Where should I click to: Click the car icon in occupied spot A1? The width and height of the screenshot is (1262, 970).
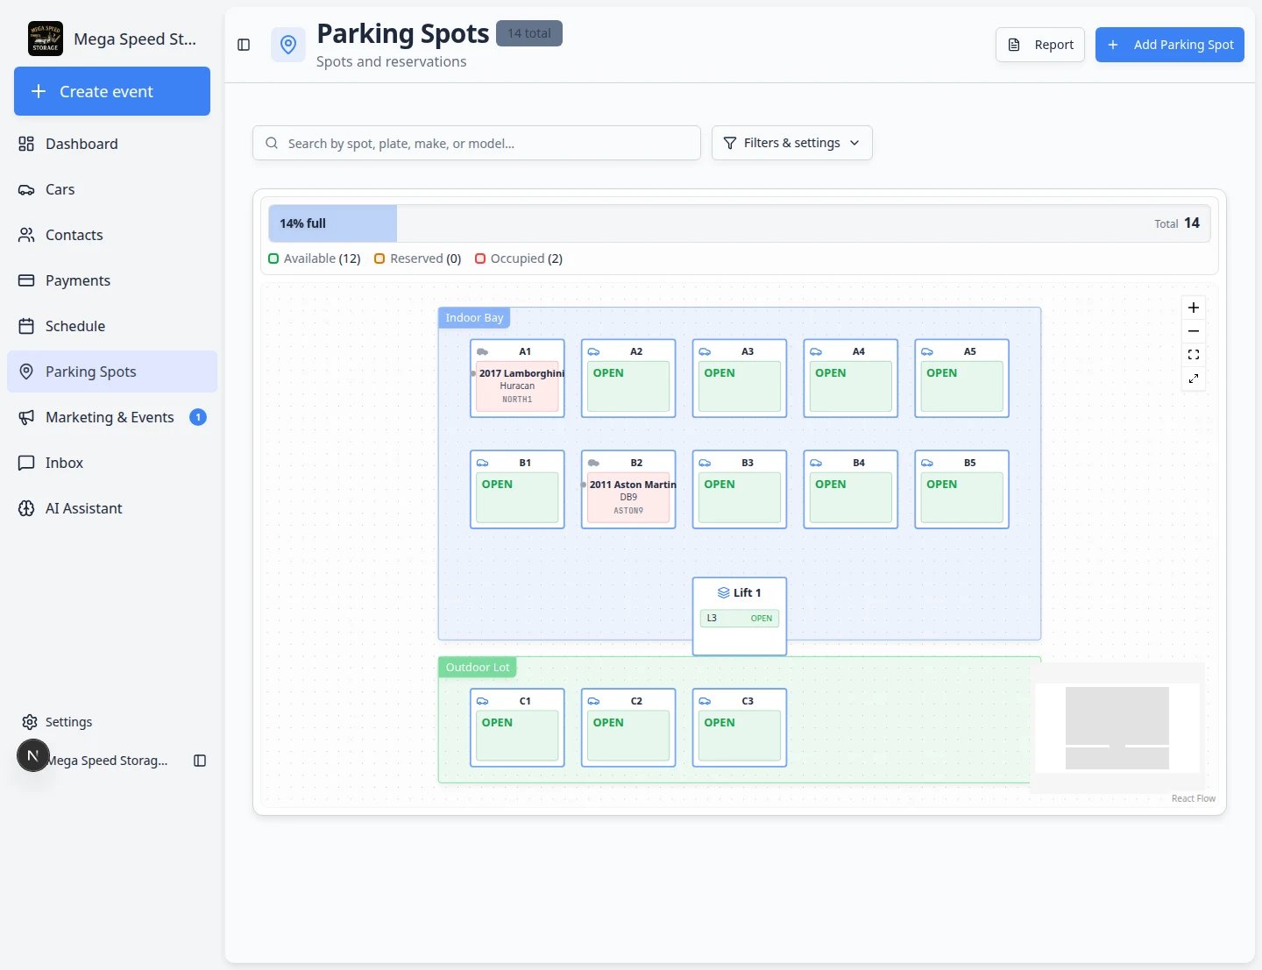(x=482, y=351)
